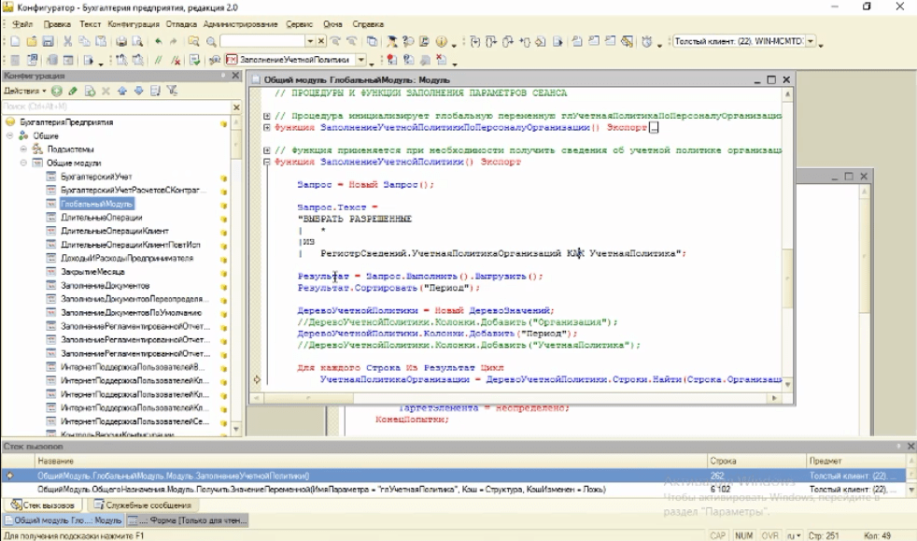This screenshot has height=541, width=917.
Task: Open the Отладка menu
Action: point(181,24)
